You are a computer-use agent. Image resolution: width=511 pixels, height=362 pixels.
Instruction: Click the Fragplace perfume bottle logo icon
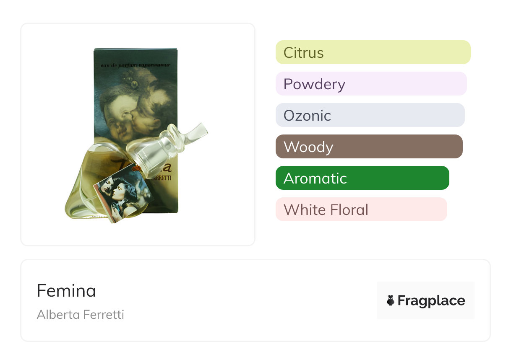pyautogui.click(x=391, y=300)
